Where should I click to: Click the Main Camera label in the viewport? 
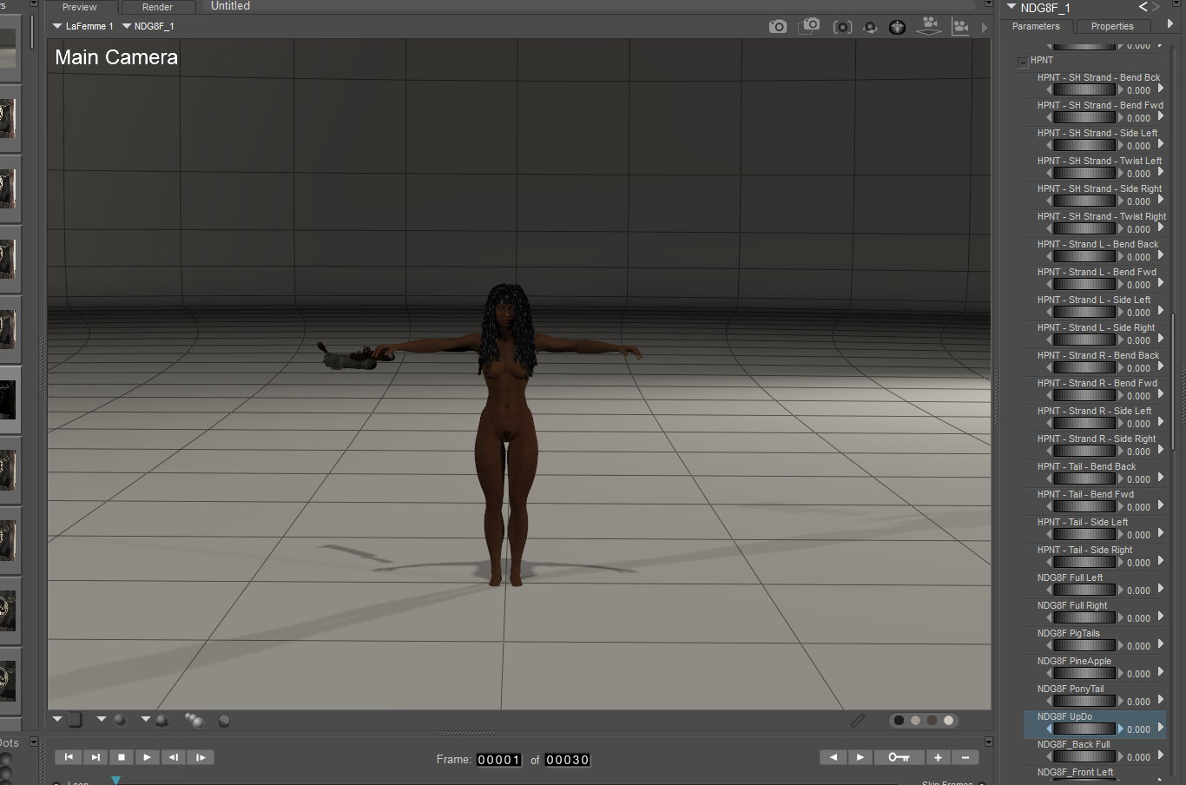coord(116,57)
